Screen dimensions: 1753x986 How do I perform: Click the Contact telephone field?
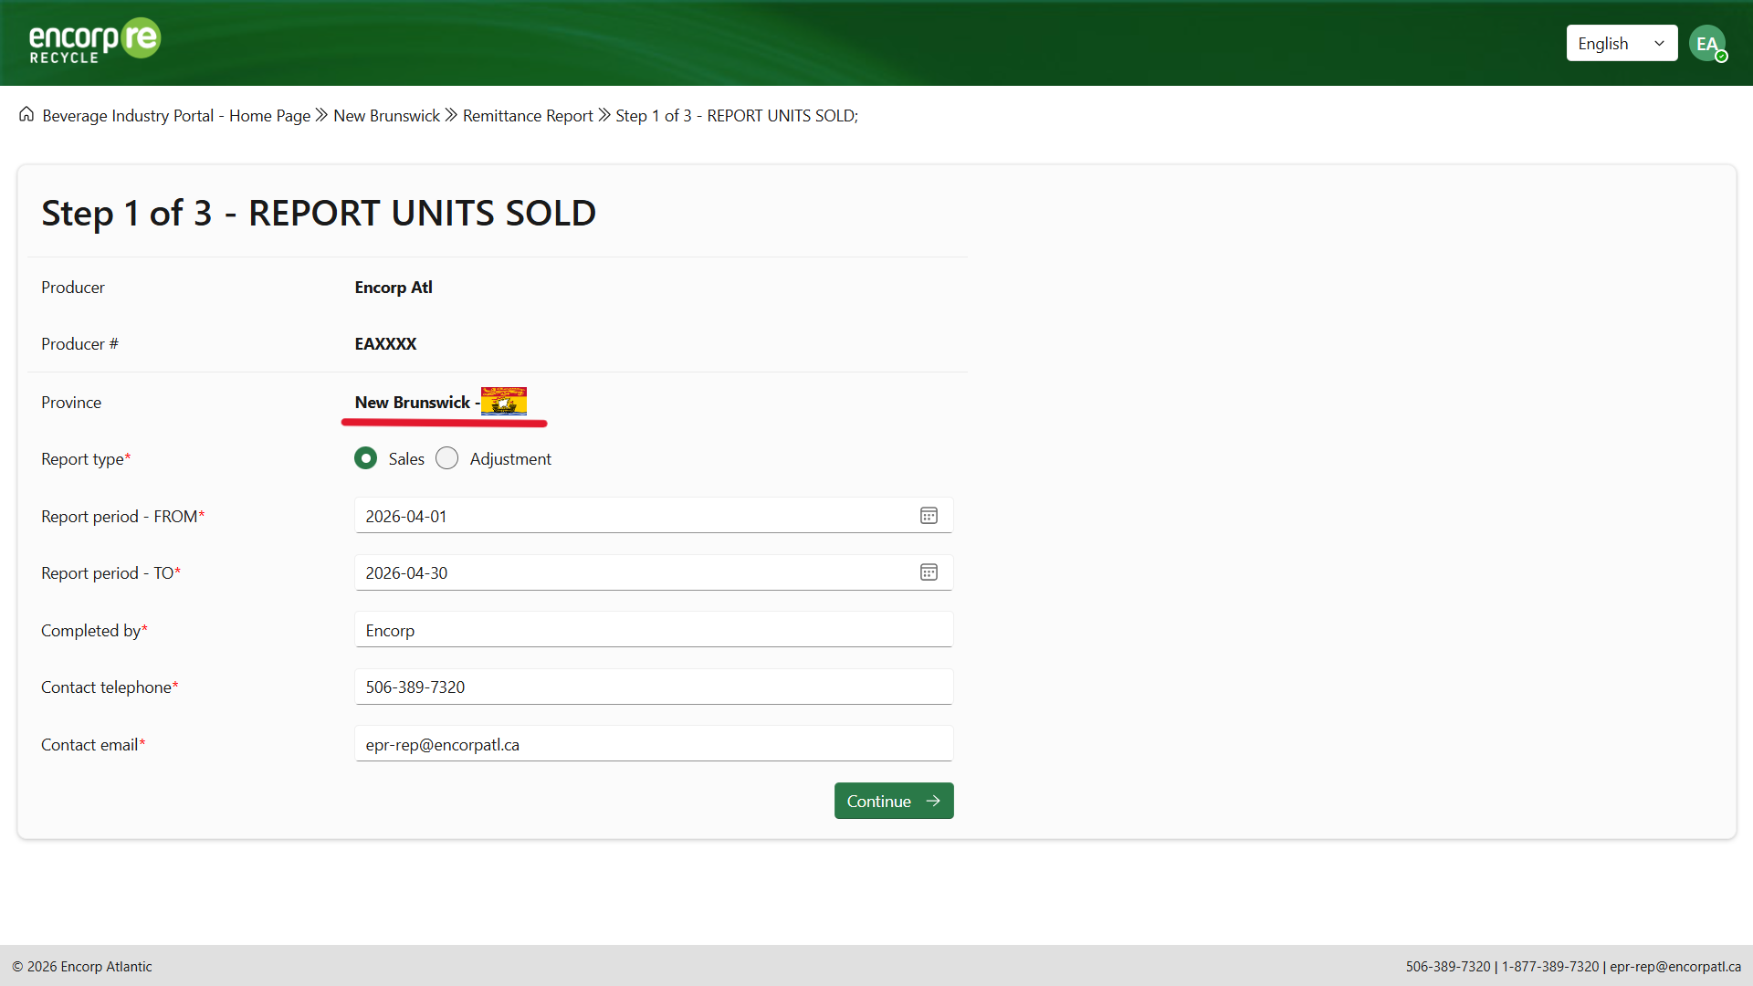click(x=653, y=687)
